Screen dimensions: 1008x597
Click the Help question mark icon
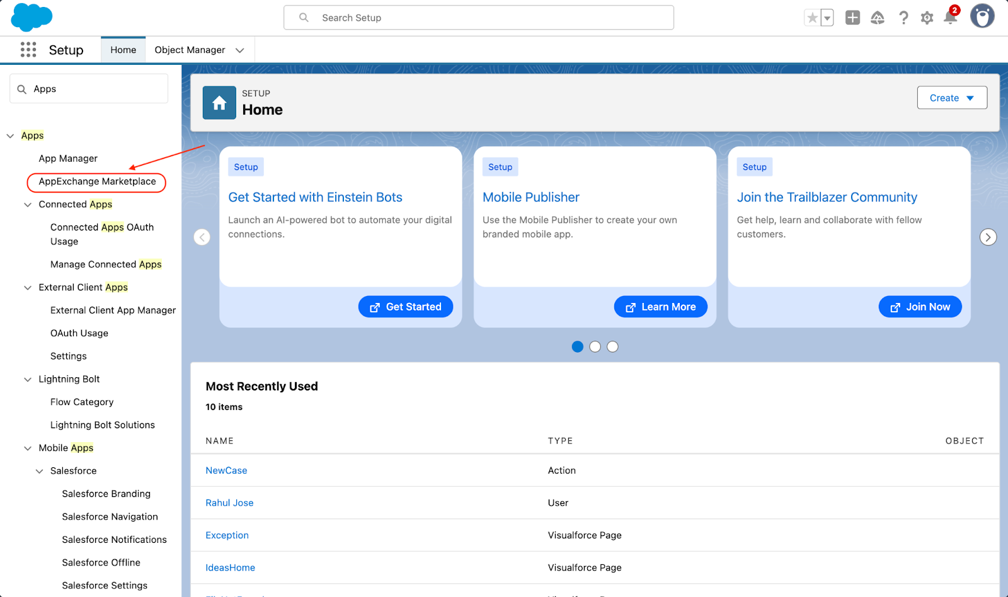tap(903, 18)
